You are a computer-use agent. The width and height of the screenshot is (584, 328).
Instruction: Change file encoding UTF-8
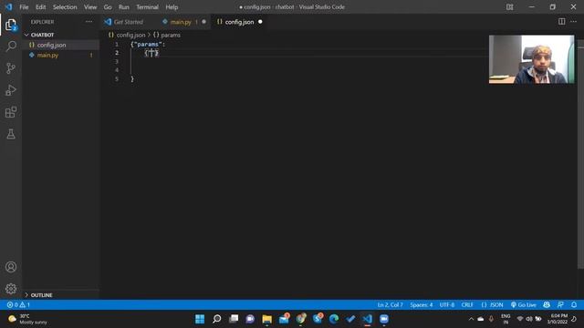coord(447,304)
